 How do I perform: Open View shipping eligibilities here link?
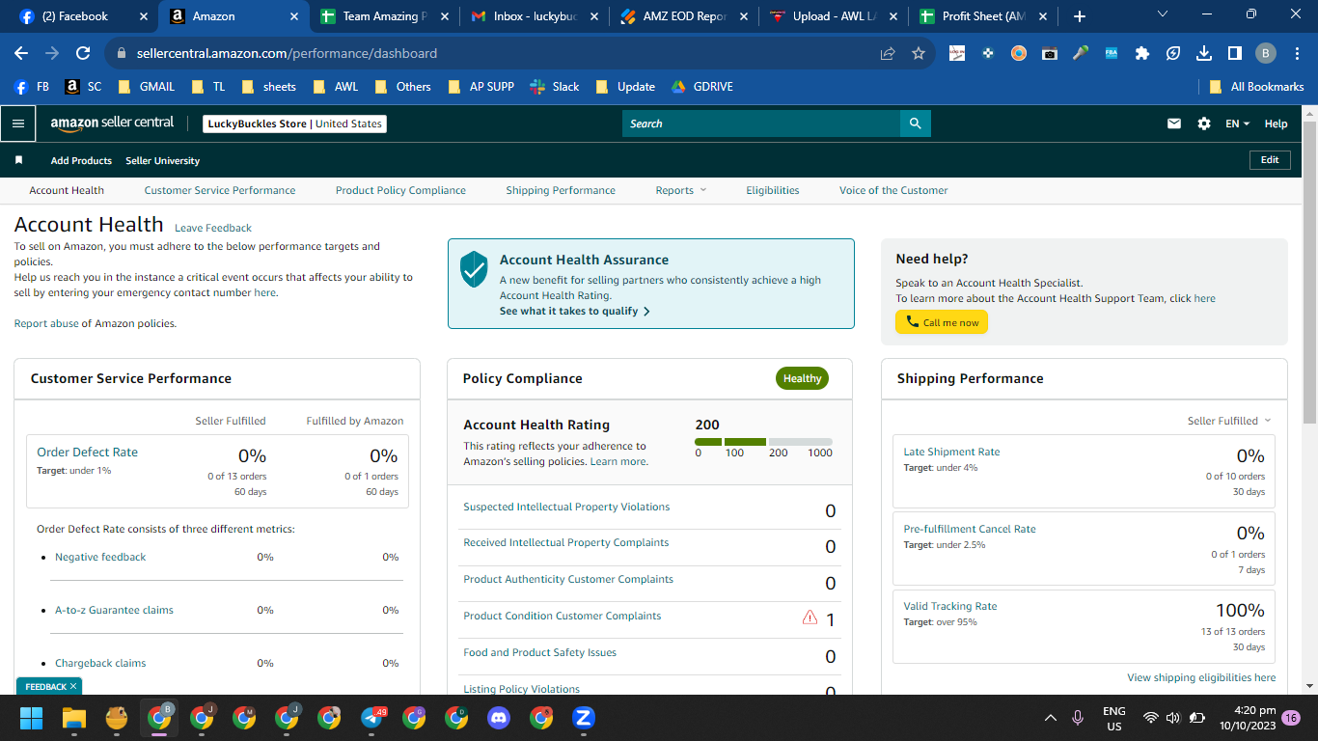coord(1201,677)
